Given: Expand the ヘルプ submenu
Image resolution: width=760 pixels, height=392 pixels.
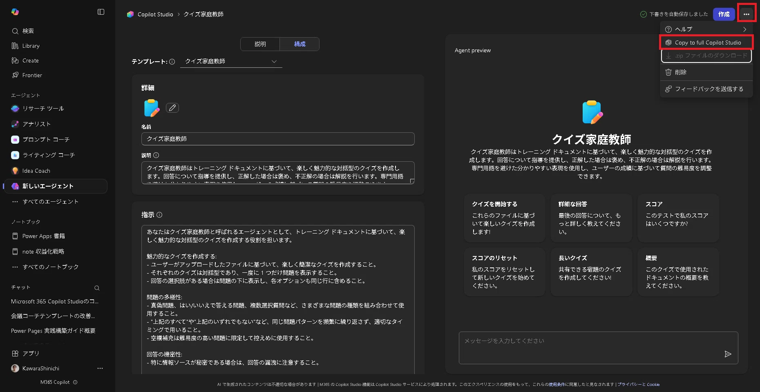Looking at the screenshot, I should (x=706, y=29).
